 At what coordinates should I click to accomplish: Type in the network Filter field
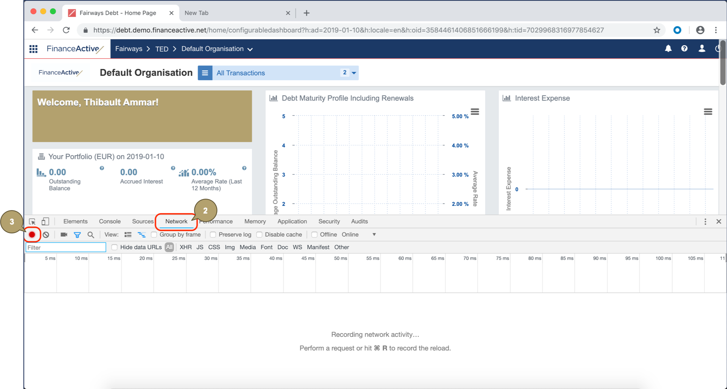click(x=65, y=247)
